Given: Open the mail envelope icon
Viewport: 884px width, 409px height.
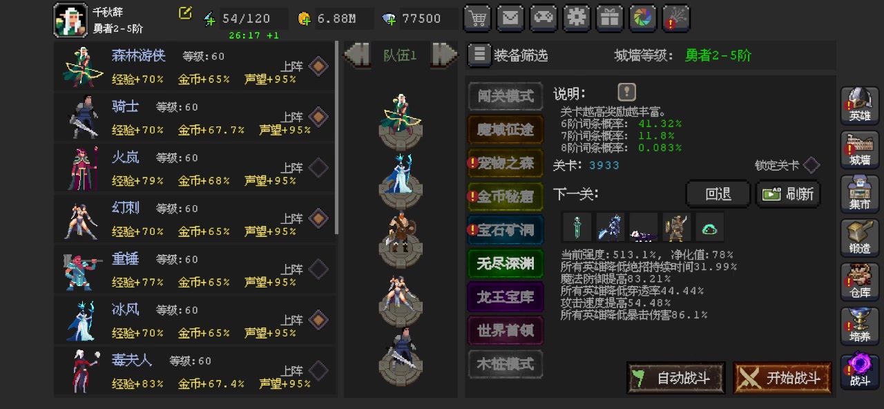Looking at the screenshot, I should (x=510, y=19).
